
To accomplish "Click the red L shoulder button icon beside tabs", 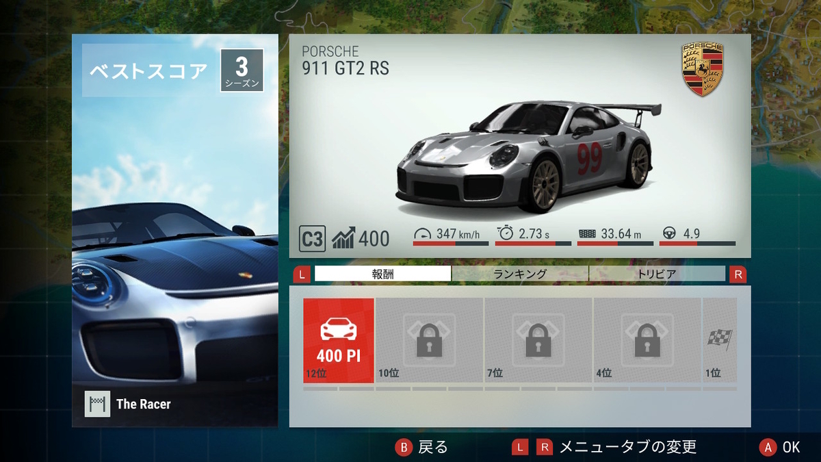I will (302, 274).
